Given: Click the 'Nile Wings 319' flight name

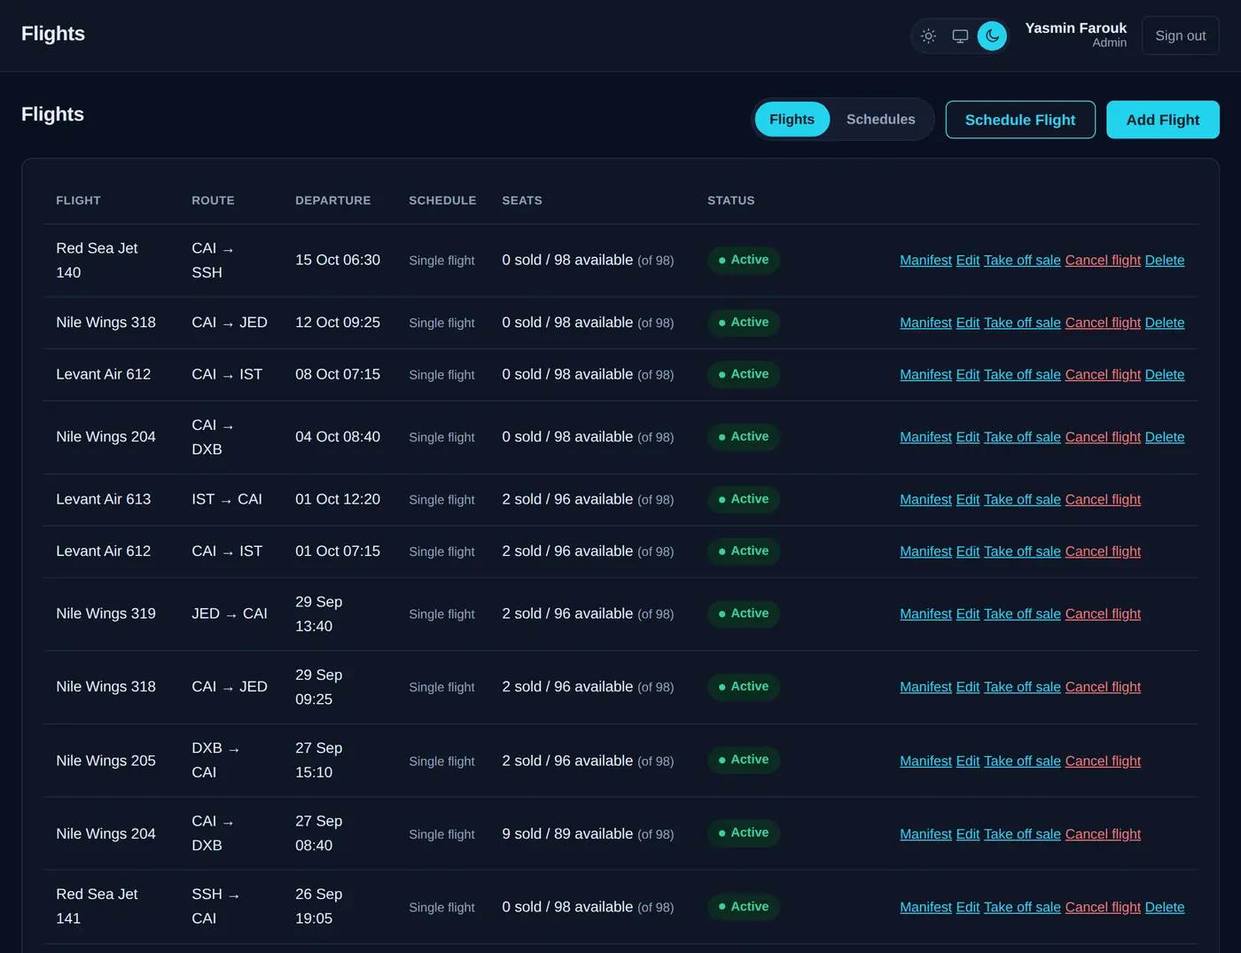Looking at the screenshot, I should pyautogui.click(x=105, y=614).
